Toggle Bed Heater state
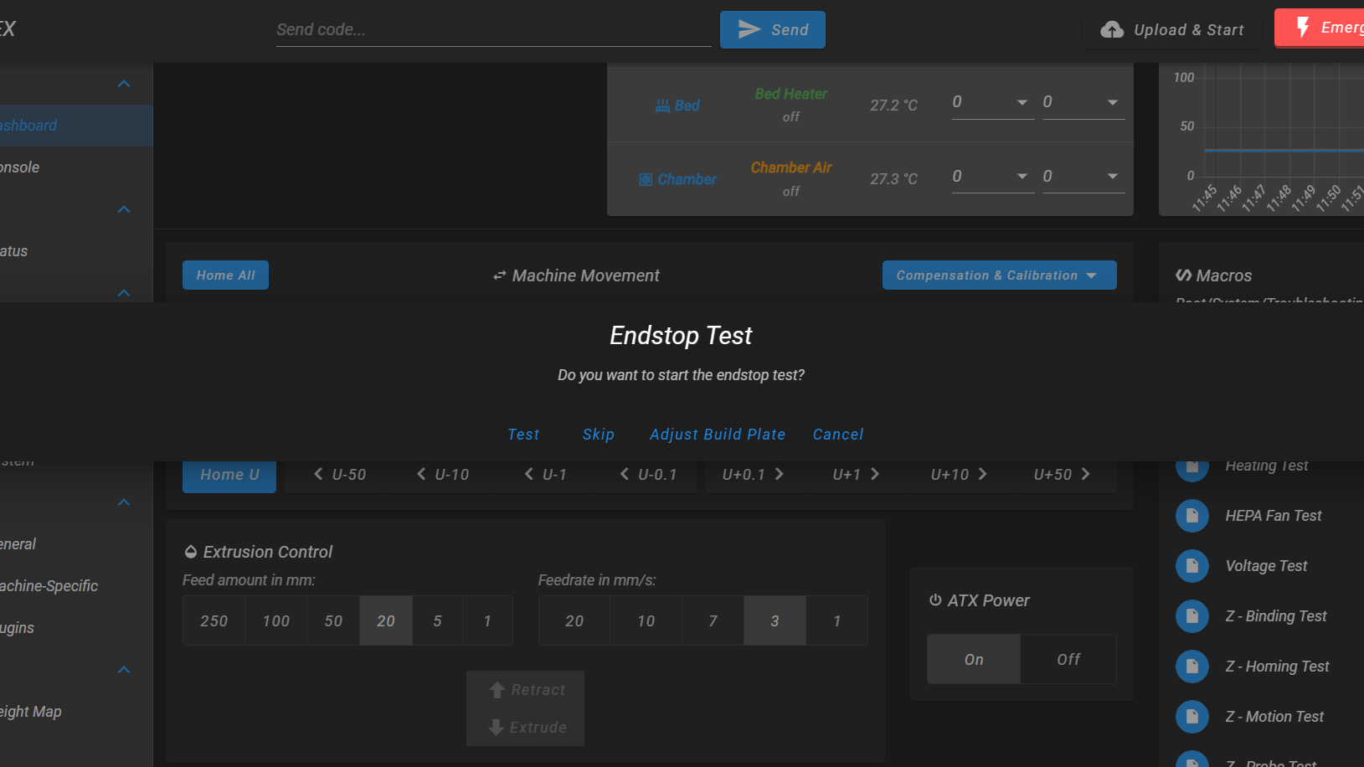This screenshot has width=1364, height=767. [x=791, y=94]
